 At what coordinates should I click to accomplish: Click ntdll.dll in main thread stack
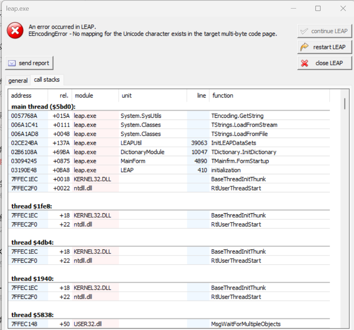[x=83, y=188]
